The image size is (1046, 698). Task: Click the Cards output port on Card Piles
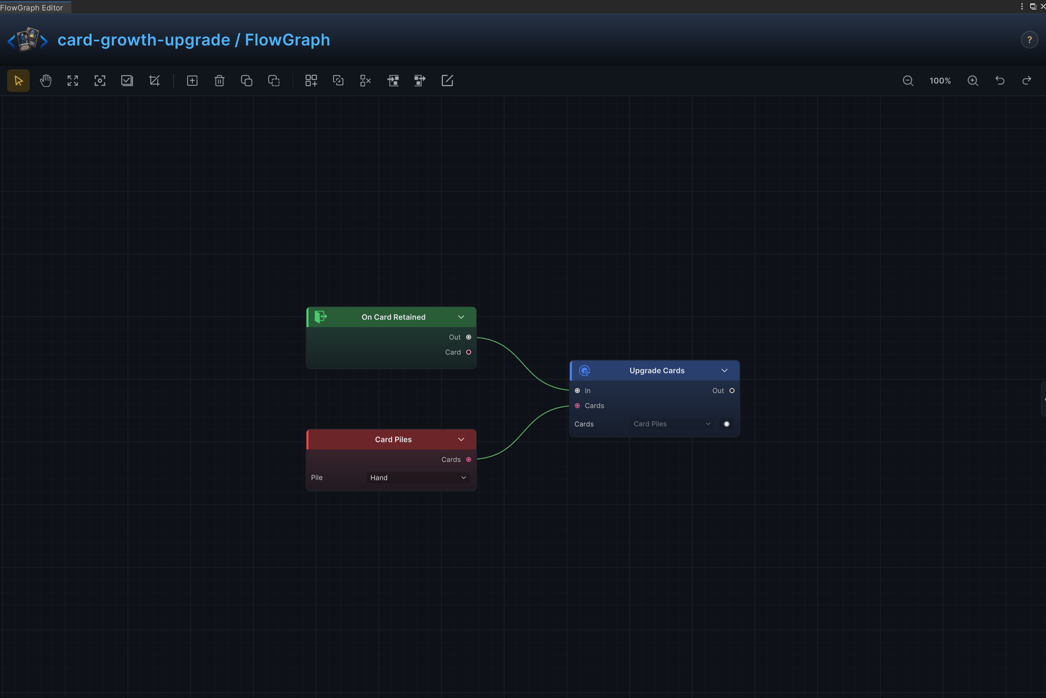click(x=469, y=459)
